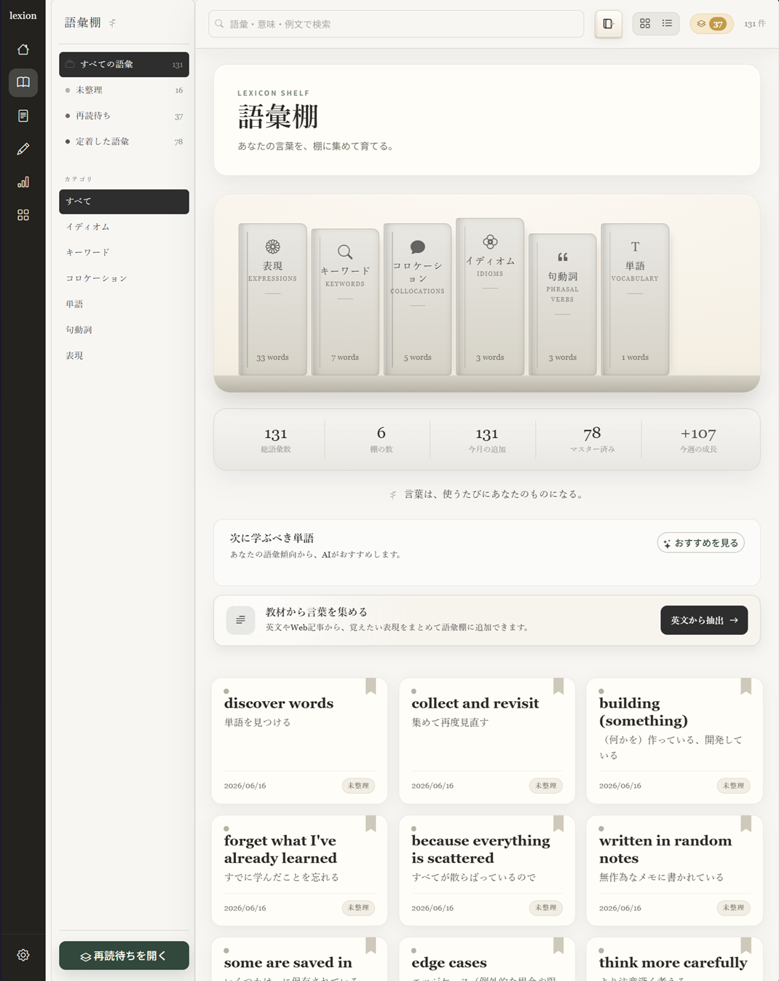The height and width of the screenshot is (981, 779).
Task: Open the pencil writing icon
Action: pyautogui.click(x=23, y=149)
